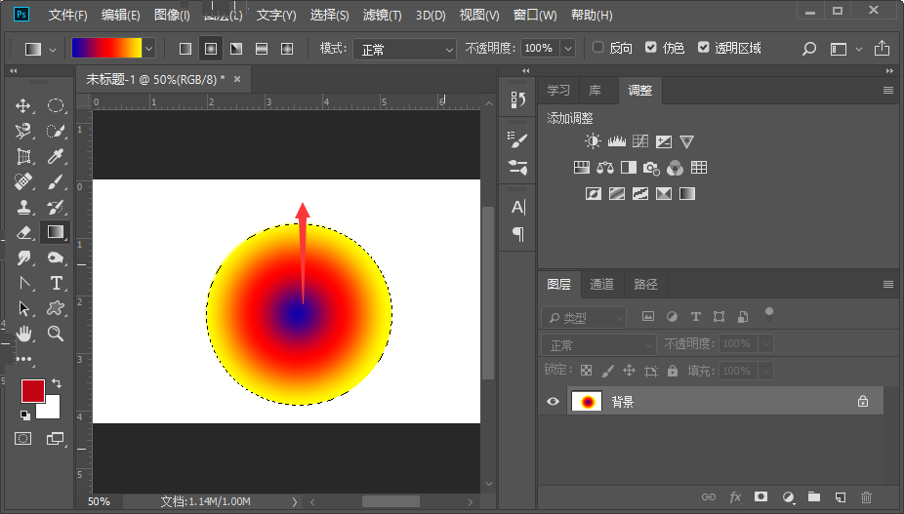Enable the 反向 (Reverse) checkbox
Image resolution: width=904 pixels, height=514 pixels.
[597, 47]
